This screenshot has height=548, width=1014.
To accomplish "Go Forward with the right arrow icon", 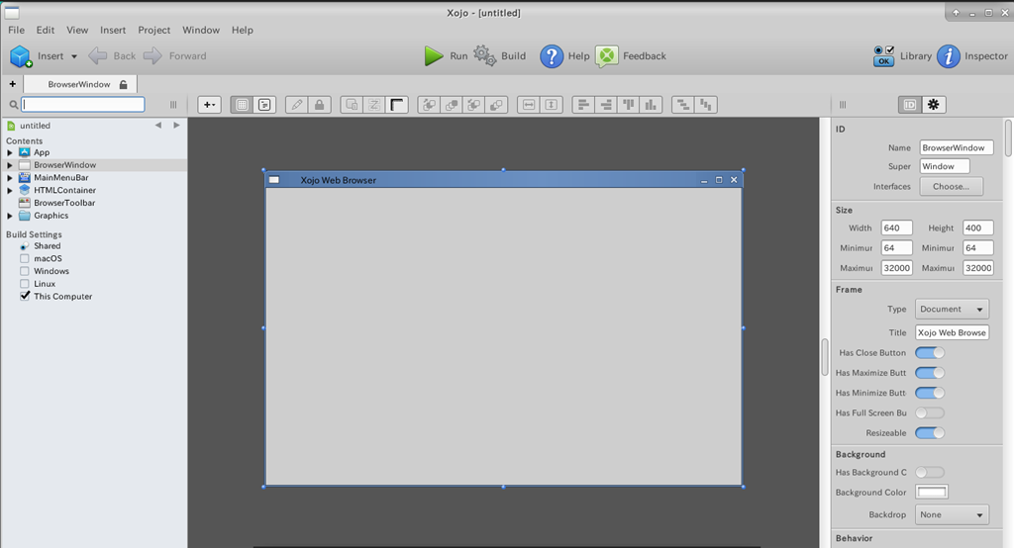I will coord(152,55).
